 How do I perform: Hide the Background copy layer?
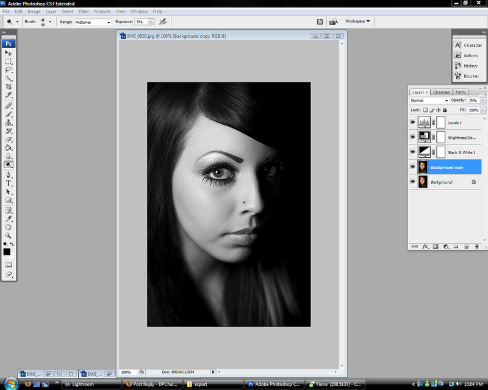[413, 167]
